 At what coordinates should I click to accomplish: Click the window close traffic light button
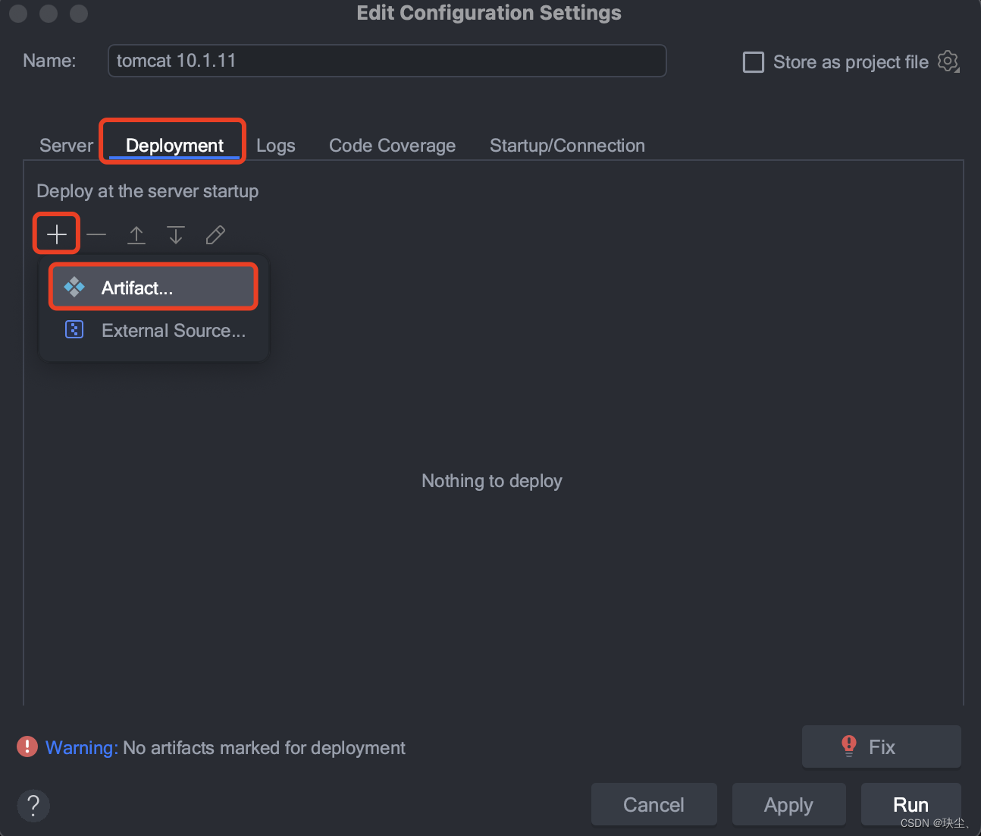(x=18, y=13)
